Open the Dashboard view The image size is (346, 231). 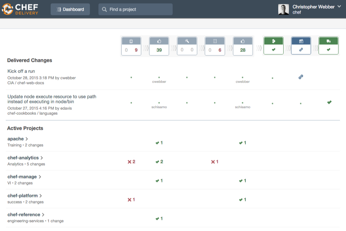70,9
